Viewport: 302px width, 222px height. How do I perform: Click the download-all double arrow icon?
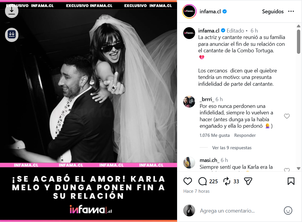pos(12,35)
